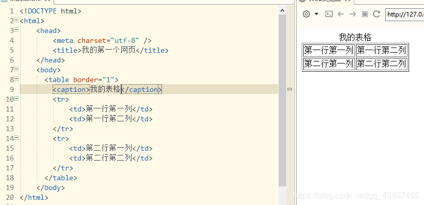Stop loading the browser page
This screenshot has height=205, width=424.
(365, 14)
